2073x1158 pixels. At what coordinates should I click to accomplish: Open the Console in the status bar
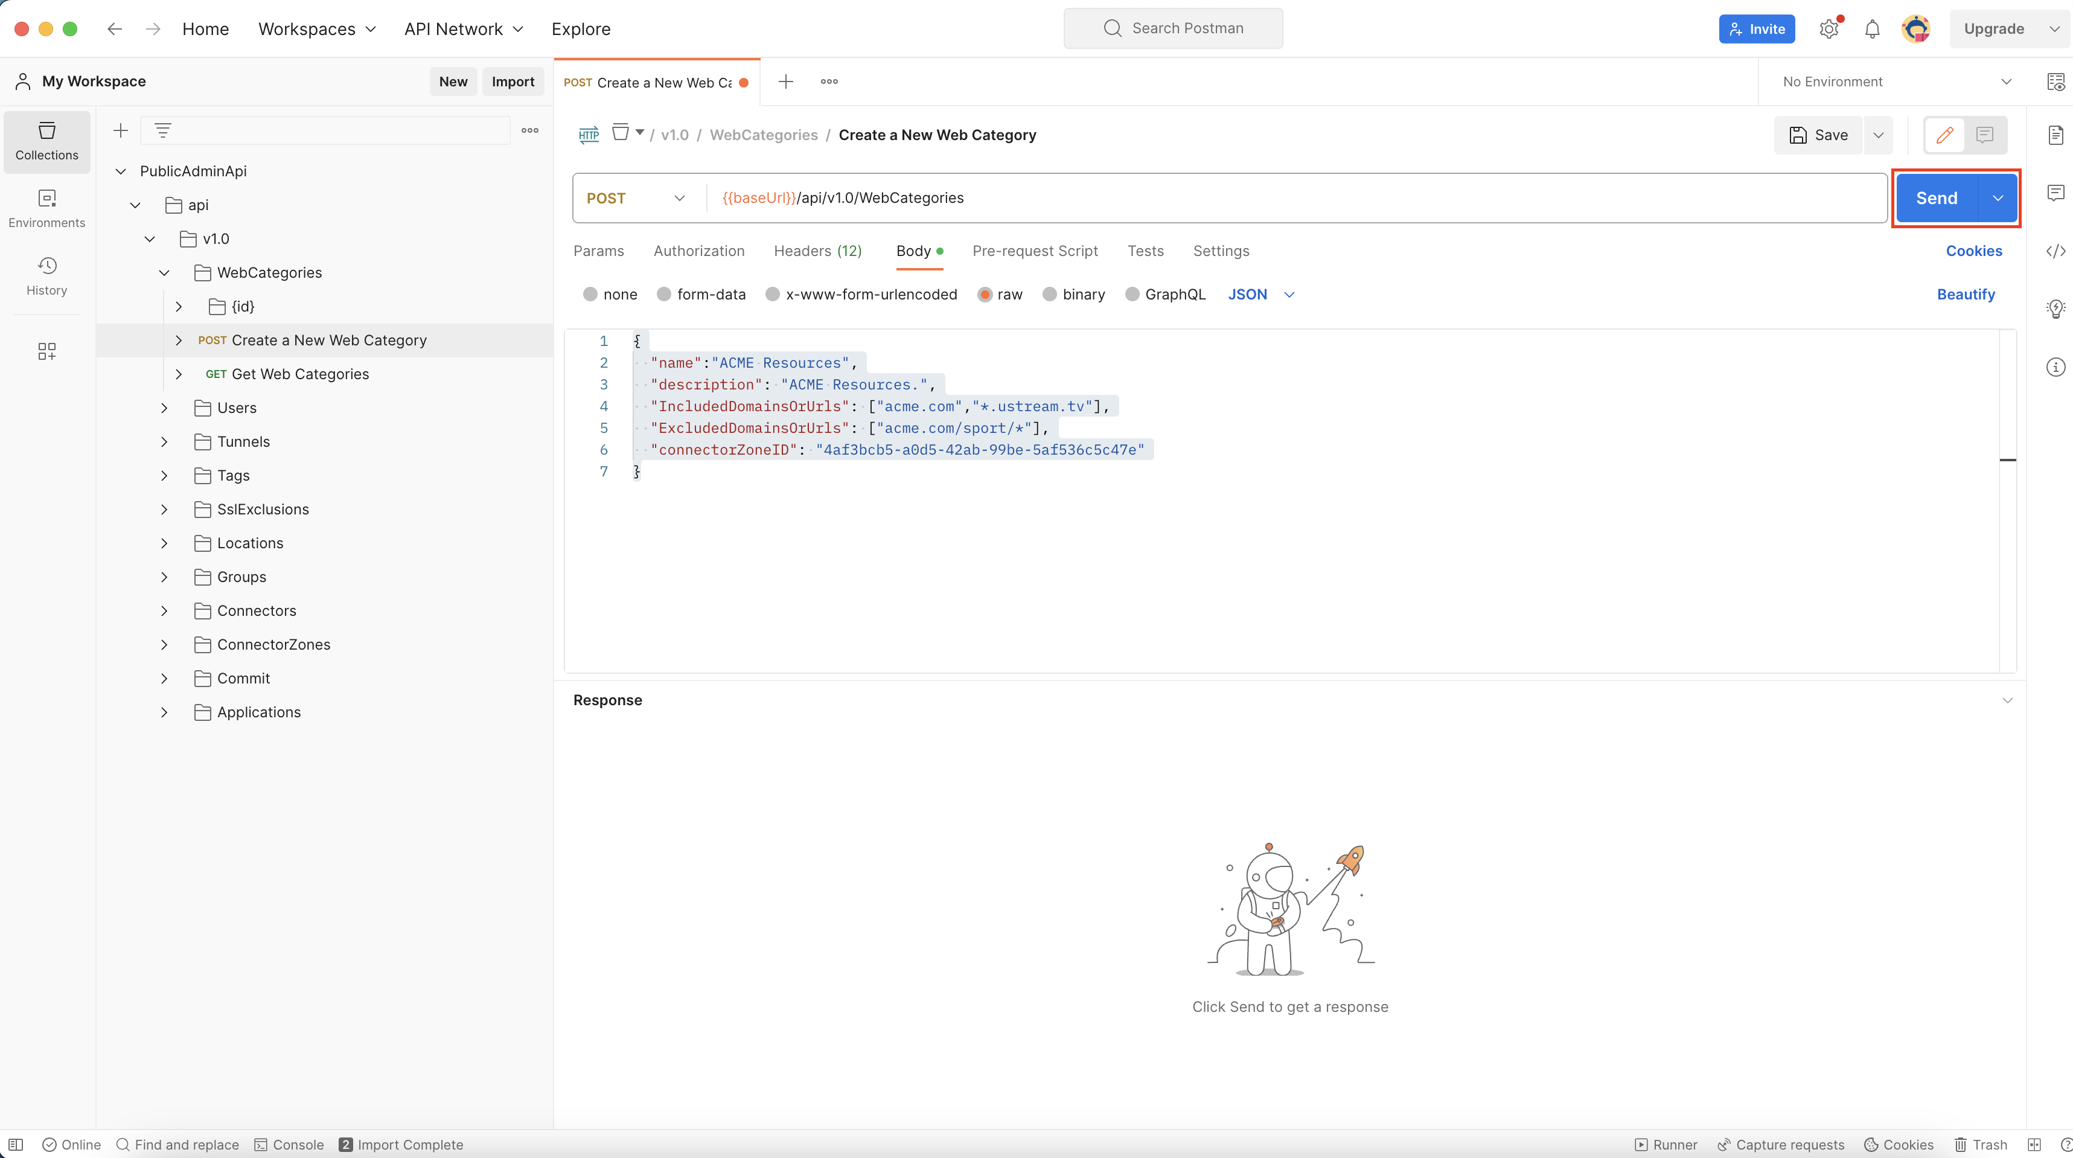click(289, 1144)
